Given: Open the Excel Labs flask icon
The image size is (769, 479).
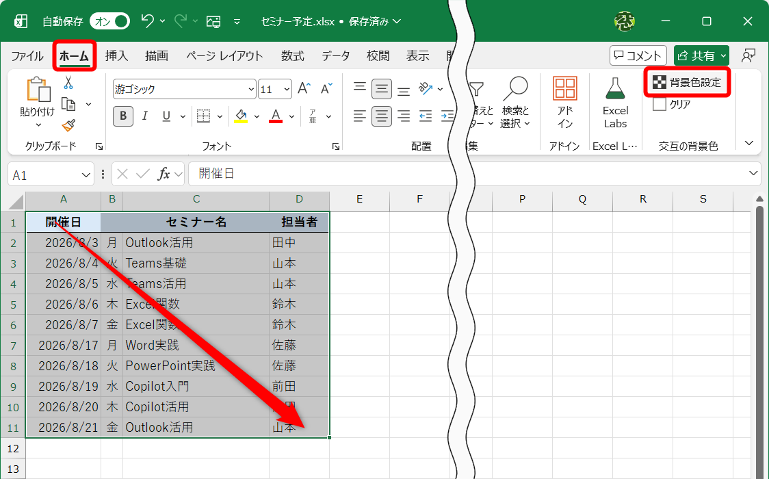Looking at the screenshot, I should (615, 88).
